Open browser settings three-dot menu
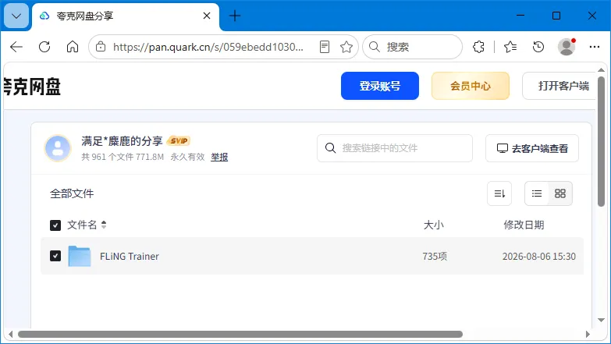Viewport: 611px width, 344px height. [595, 47]
